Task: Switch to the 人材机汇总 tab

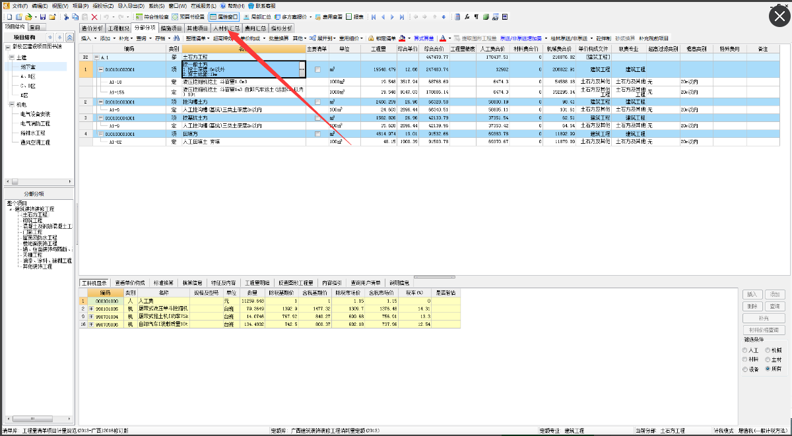Action: 226,28
